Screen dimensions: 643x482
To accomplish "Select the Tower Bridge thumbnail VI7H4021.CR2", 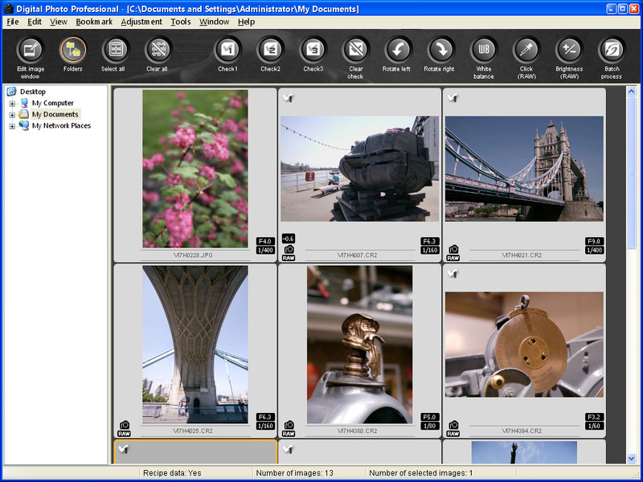I will (524, 169).
